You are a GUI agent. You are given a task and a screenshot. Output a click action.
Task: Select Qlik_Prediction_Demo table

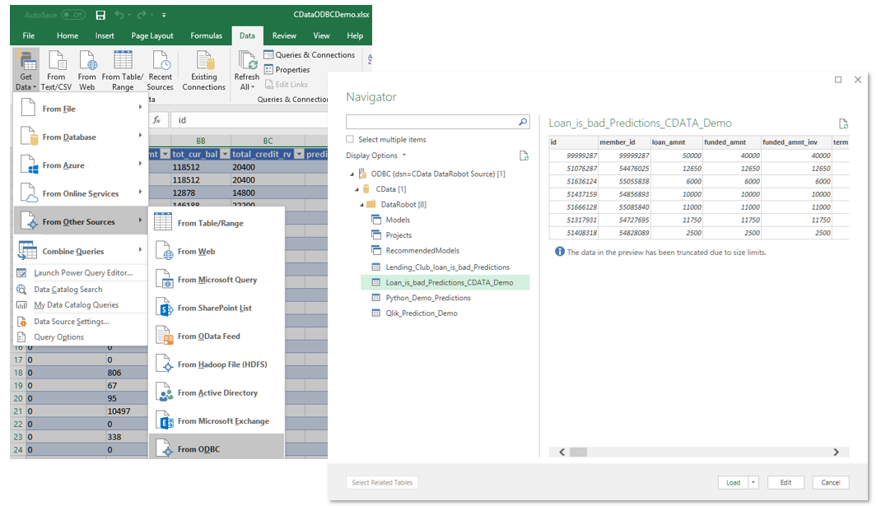tap(422, 313)
